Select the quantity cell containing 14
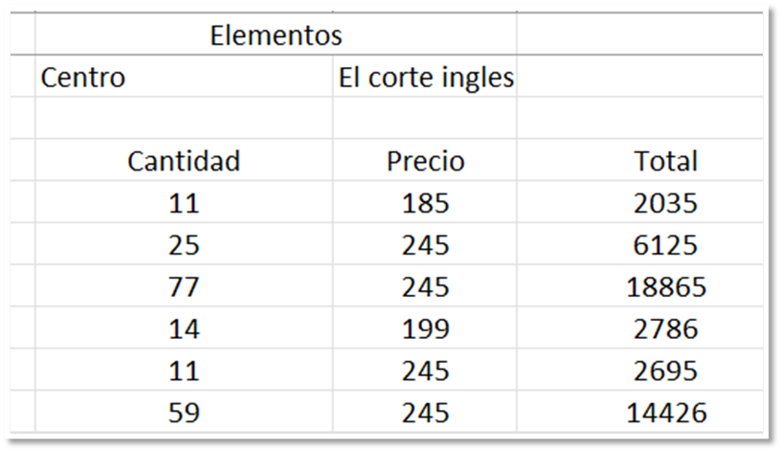This screenshot has width=781, height=451. tap(184, 327)
